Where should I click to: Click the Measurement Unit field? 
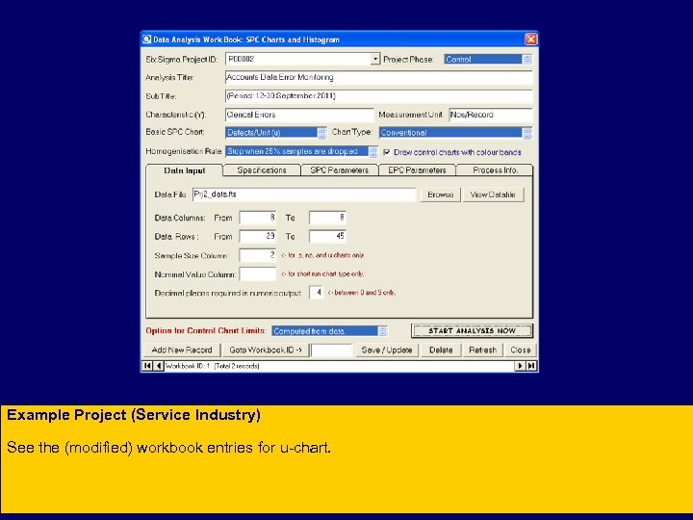(491, 115)
